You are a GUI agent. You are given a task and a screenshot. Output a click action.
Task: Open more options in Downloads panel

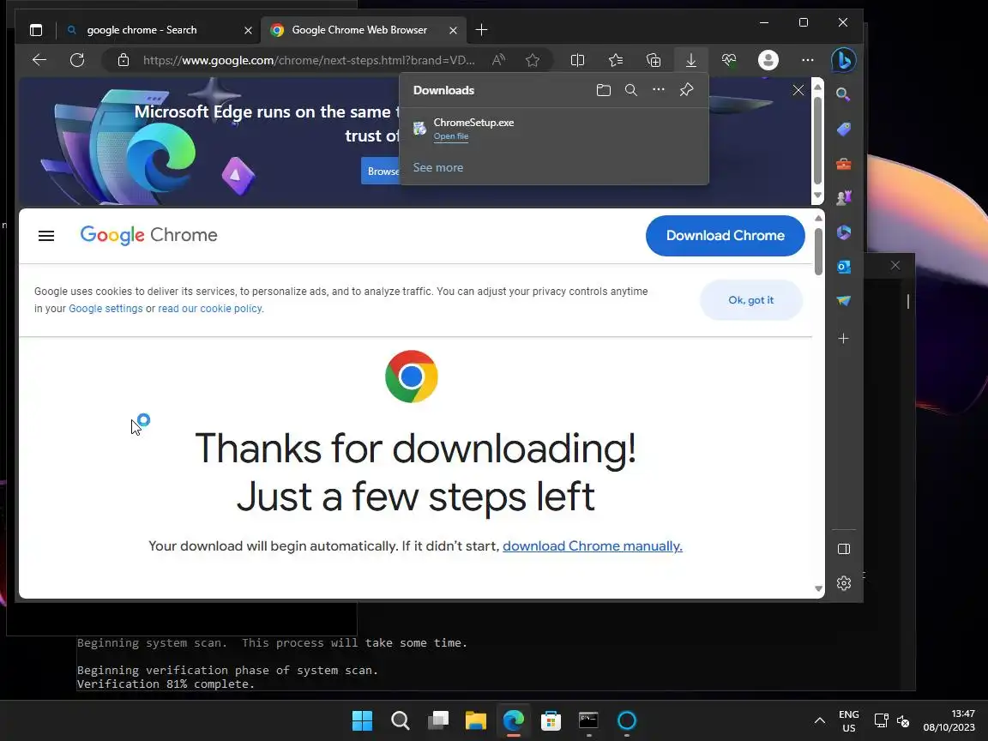659,89
